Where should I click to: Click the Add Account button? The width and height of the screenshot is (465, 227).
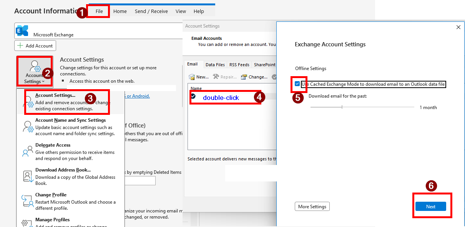pyautogui.click(x=35, y=46)
